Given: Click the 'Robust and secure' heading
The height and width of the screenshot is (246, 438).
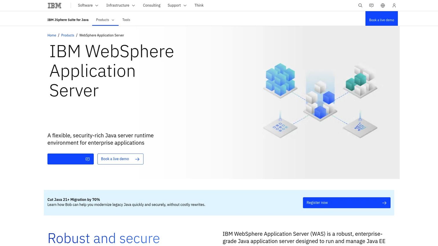Looking at the screenshot, I should [104, 238].
